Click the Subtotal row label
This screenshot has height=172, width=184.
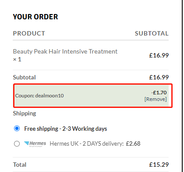pos(24,77)
